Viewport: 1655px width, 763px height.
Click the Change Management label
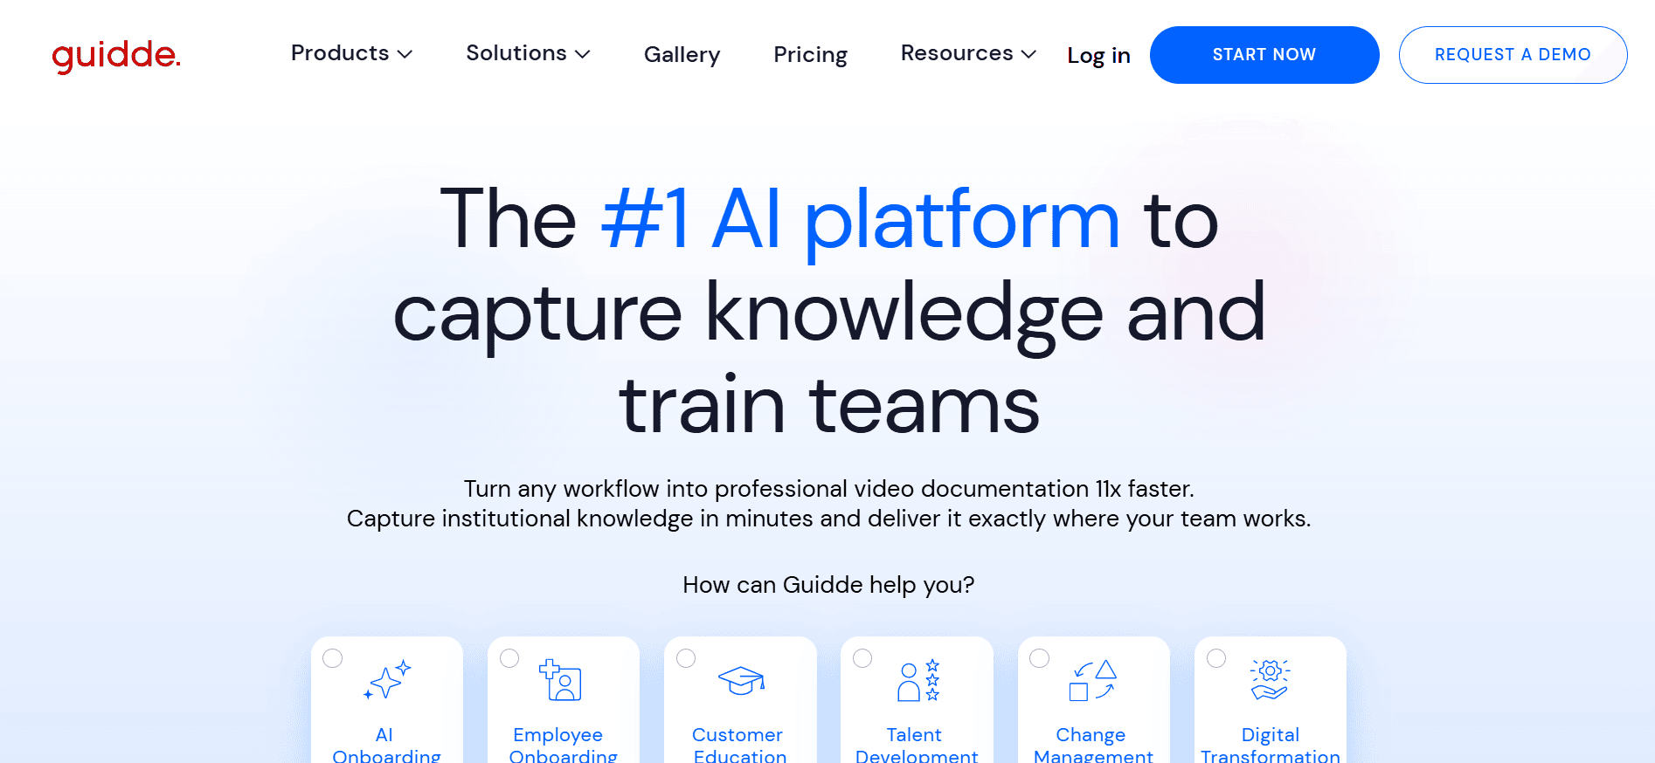click(1093, 744)
